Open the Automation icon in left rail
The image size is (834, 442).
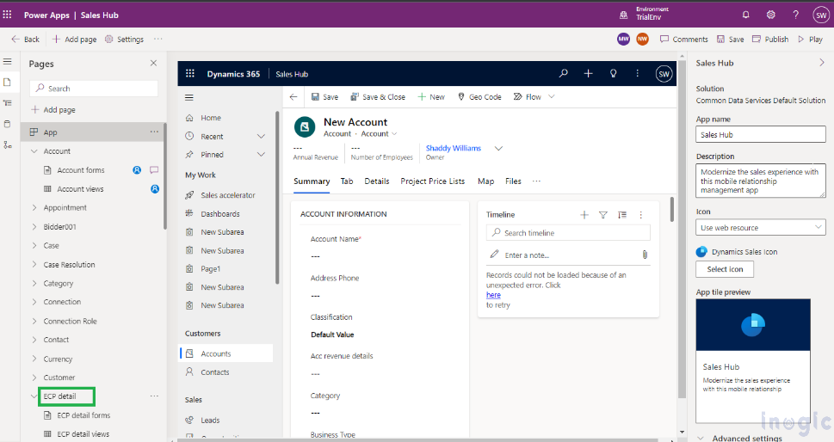click(8, 144)
